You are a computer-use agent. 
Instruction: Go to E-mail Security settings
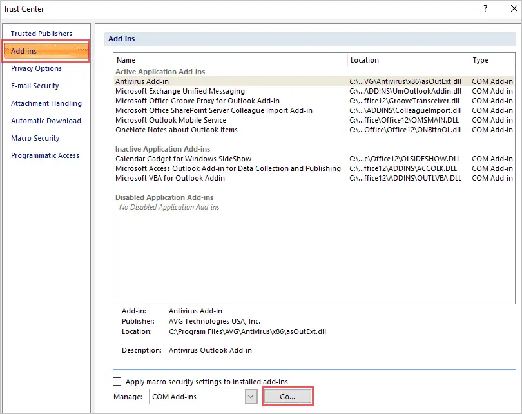pos(35,86)
